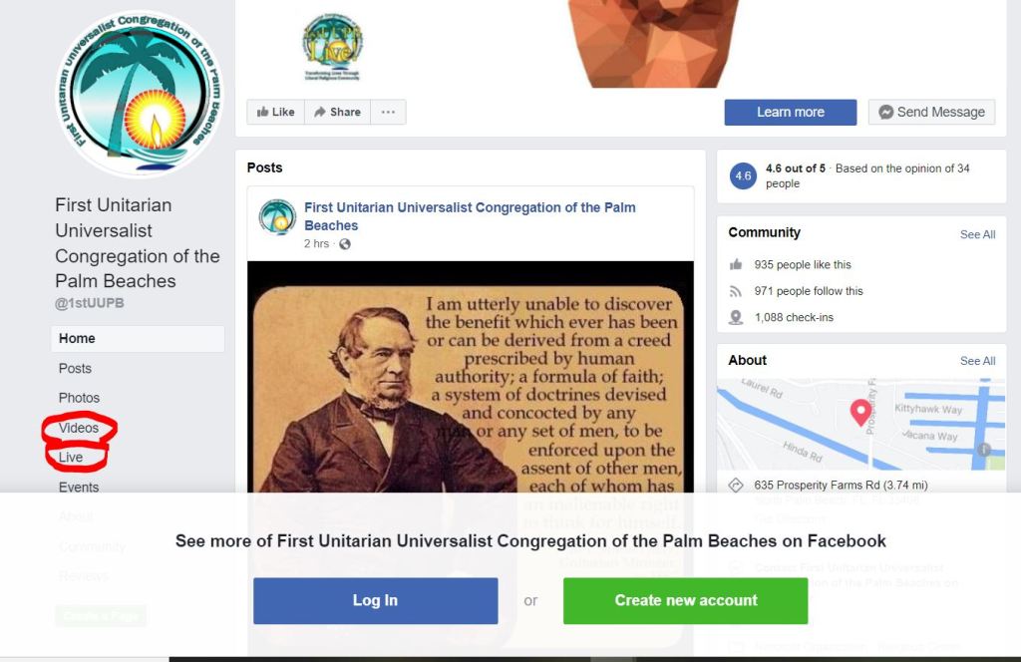Click the check-ins location icon
1021x662 pixels.
pyautogui.click(x=736, y=317)
